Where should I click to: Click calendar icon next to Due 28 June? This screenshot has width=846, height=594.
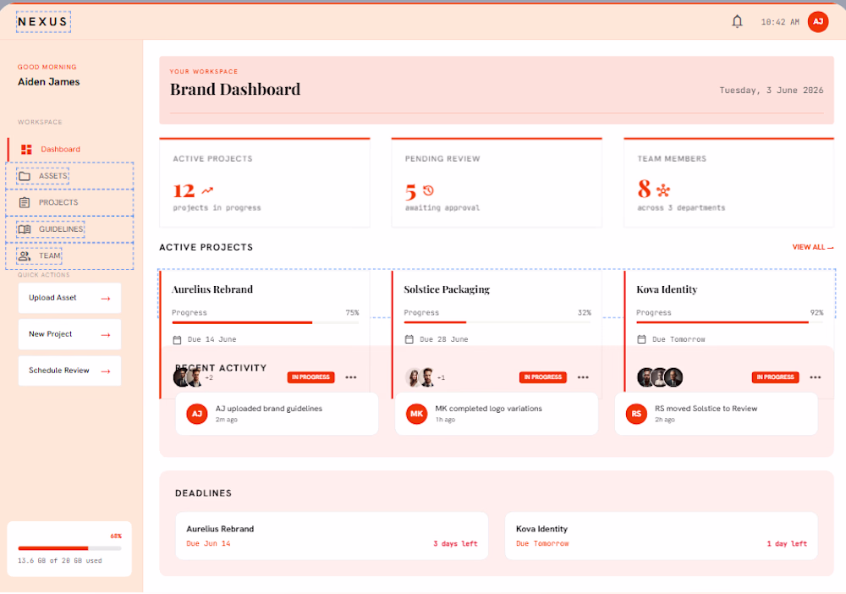409,339
